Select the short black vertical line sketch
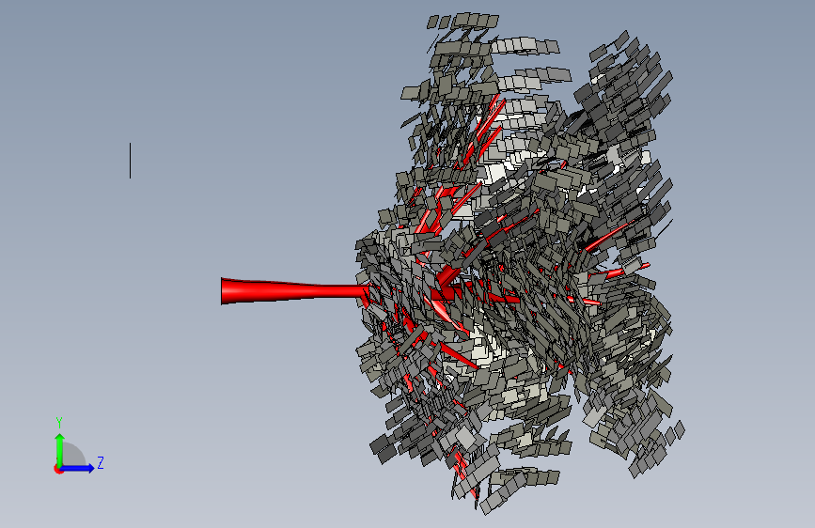The image size is (815, 528). (130, 161)
